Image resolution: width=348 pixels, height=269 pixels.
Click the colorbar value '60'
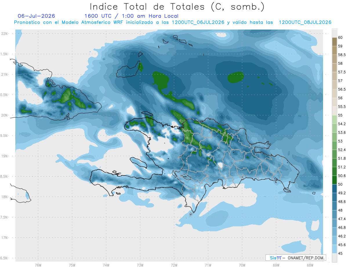[340, 38]
